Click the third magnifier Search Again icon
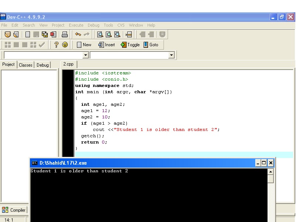 pos(117,34)
